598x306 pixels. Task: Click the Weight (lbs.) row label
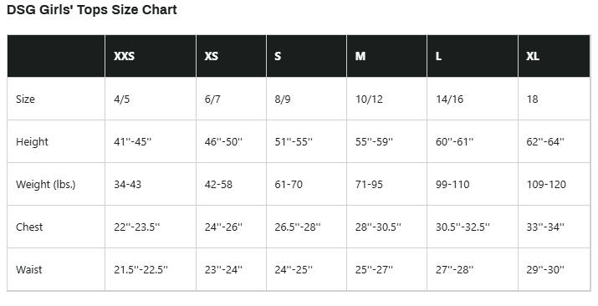pos(46,185)
